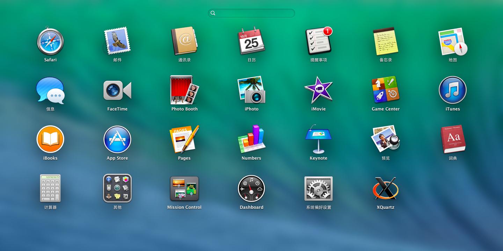Click the search magnifier icon
The height and width of the screenshot is (251, 503).
(213, 13)
